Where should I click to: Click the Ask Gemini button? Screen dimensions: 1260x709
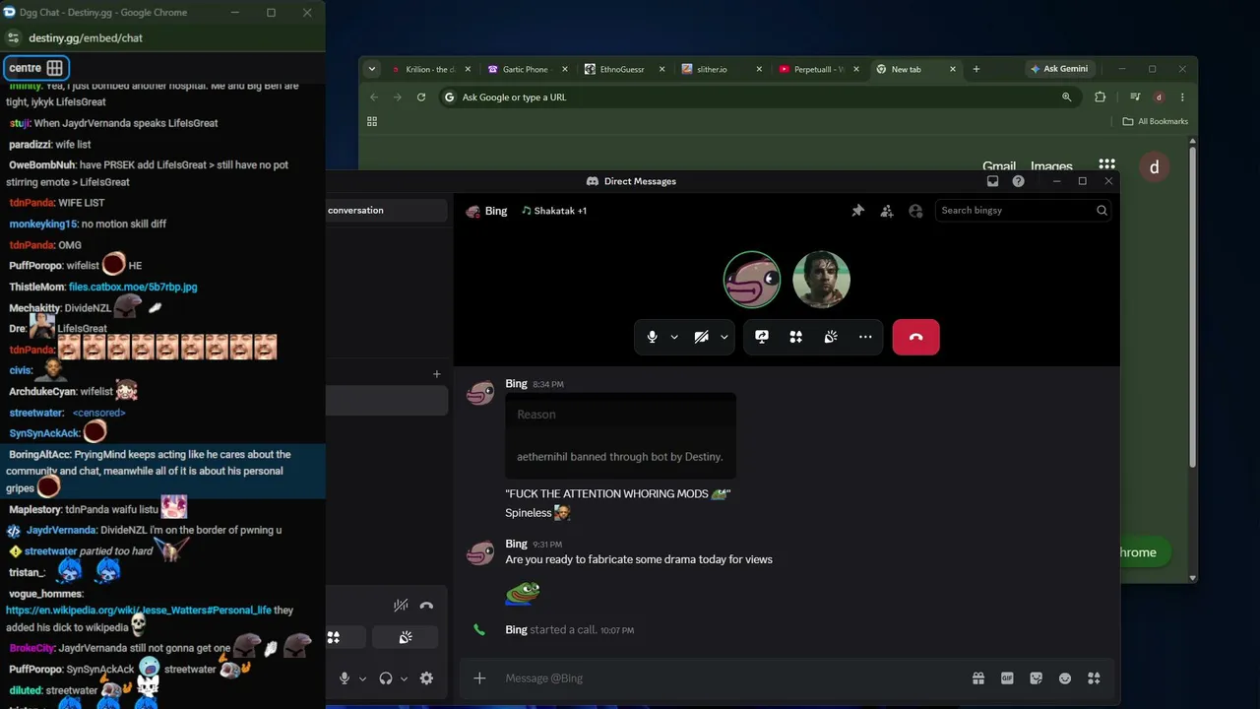click(x=1059, y=69)
